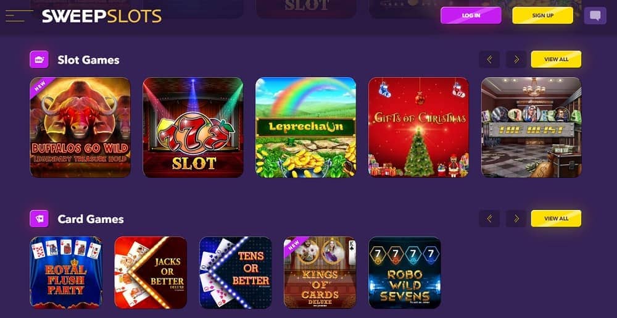This screenshot has width=617, height=318.
Task: Click the Slot Games category icon
Action: [x=39, y=59]
